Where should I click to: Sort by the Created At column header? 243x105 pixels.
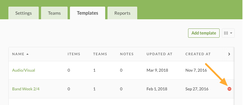(x=198, y=54)
